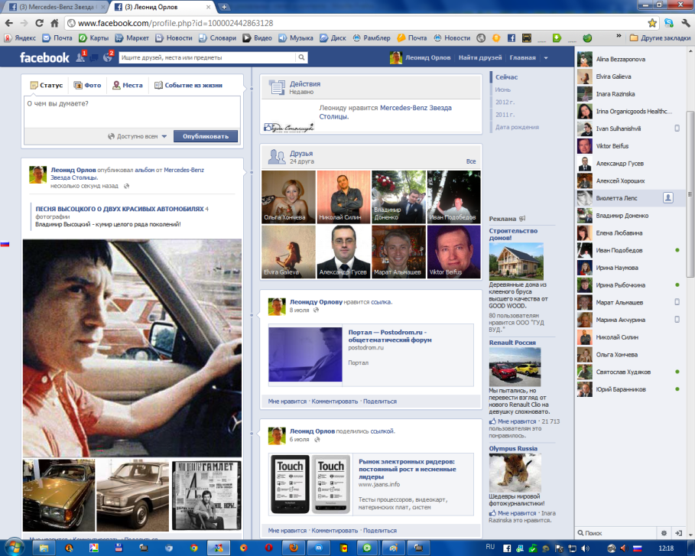Image resolution: width=695 pixels, height=556 pixels.
Task: Click the 'О чем вы думаете?' status field
Action: pos(134,111)
